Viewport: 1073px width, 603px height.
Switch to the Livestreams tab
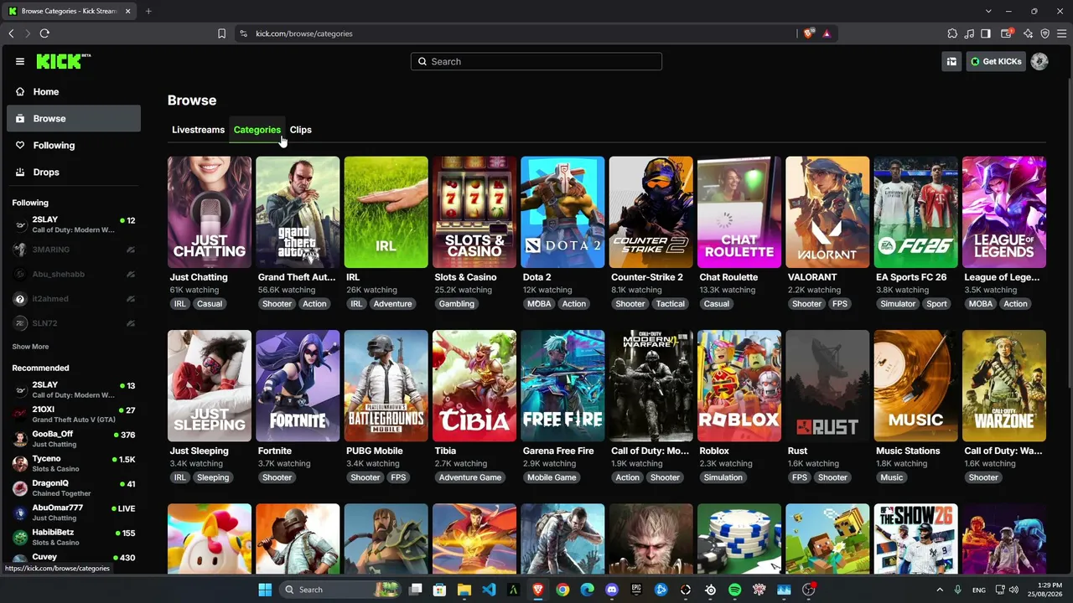[x=198, y=130]
